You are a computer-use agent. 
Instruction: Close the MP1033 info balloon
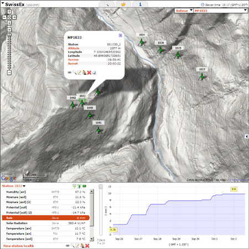click(x=120, y=35)
